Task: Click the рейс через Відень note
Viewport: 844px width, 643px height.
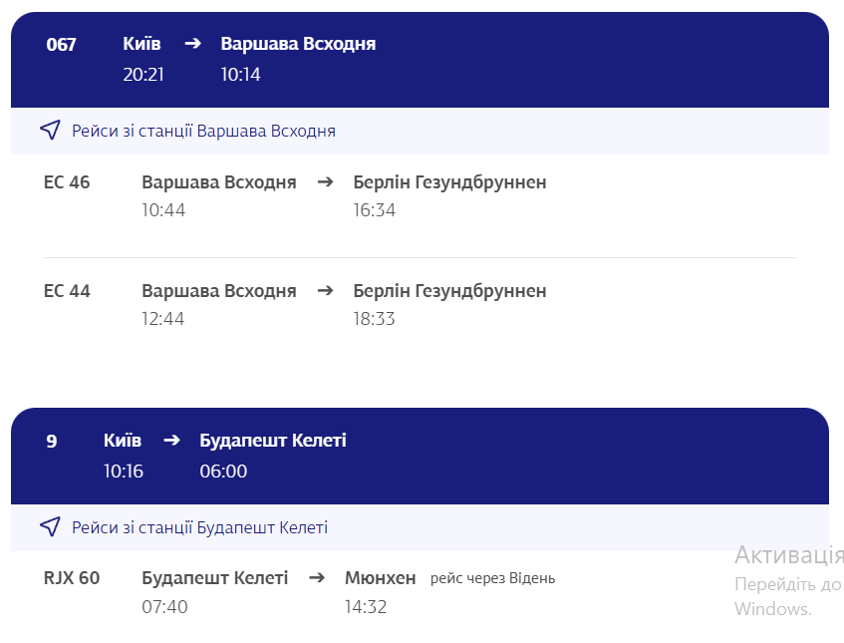Action: 492,577
